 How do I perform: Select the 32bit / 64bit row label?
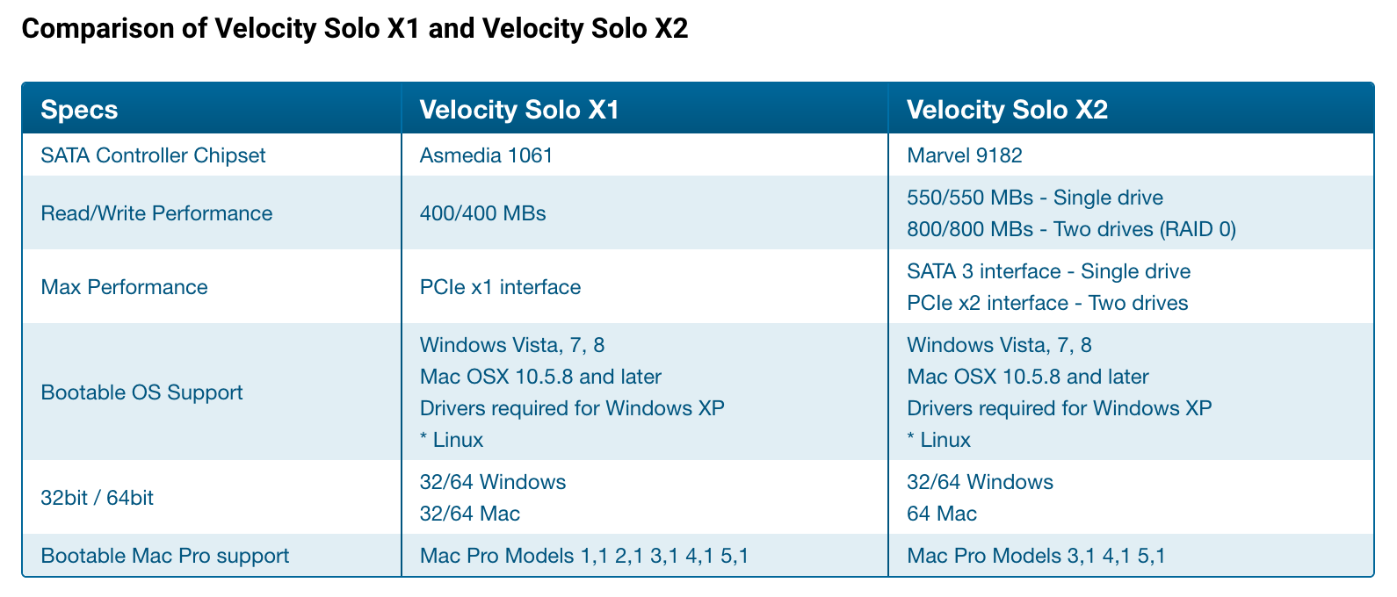click(97, 498)
